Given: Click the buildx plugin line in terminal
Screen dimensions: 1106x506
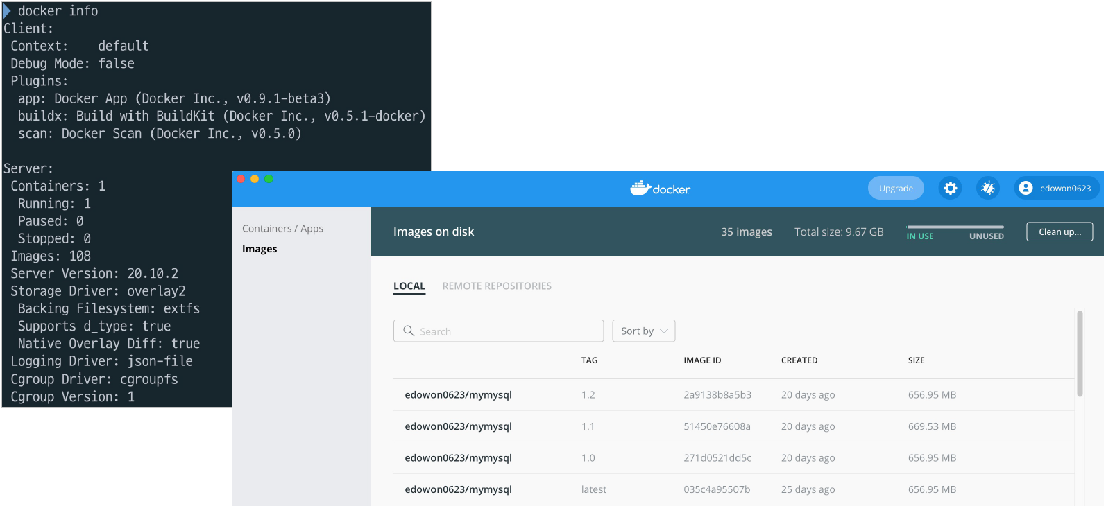Looking at the screenshot, I should click(221, 116).
